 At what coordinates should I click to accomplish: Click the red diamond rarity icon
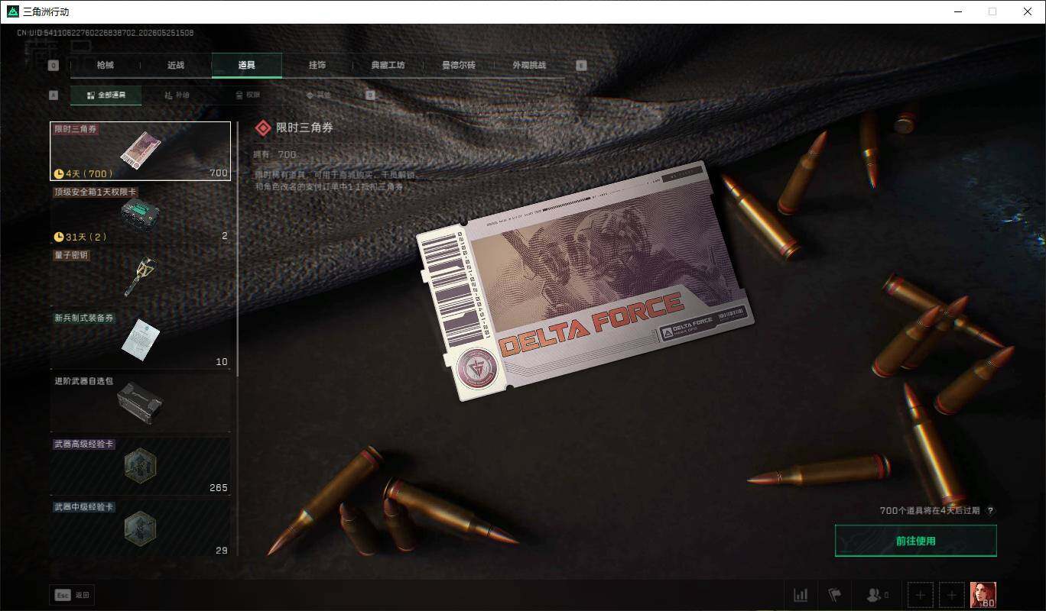coord(263,128)
